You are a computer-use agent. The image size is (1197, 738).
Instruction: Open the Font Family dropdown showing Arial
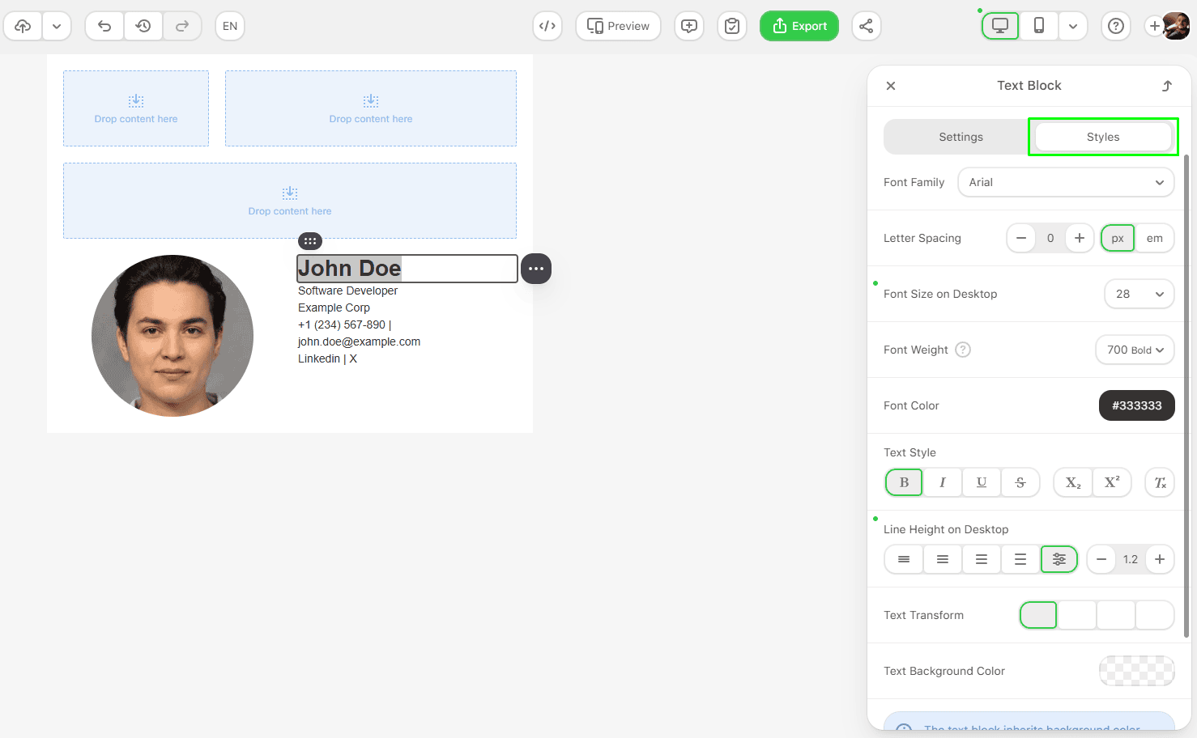1066,182
